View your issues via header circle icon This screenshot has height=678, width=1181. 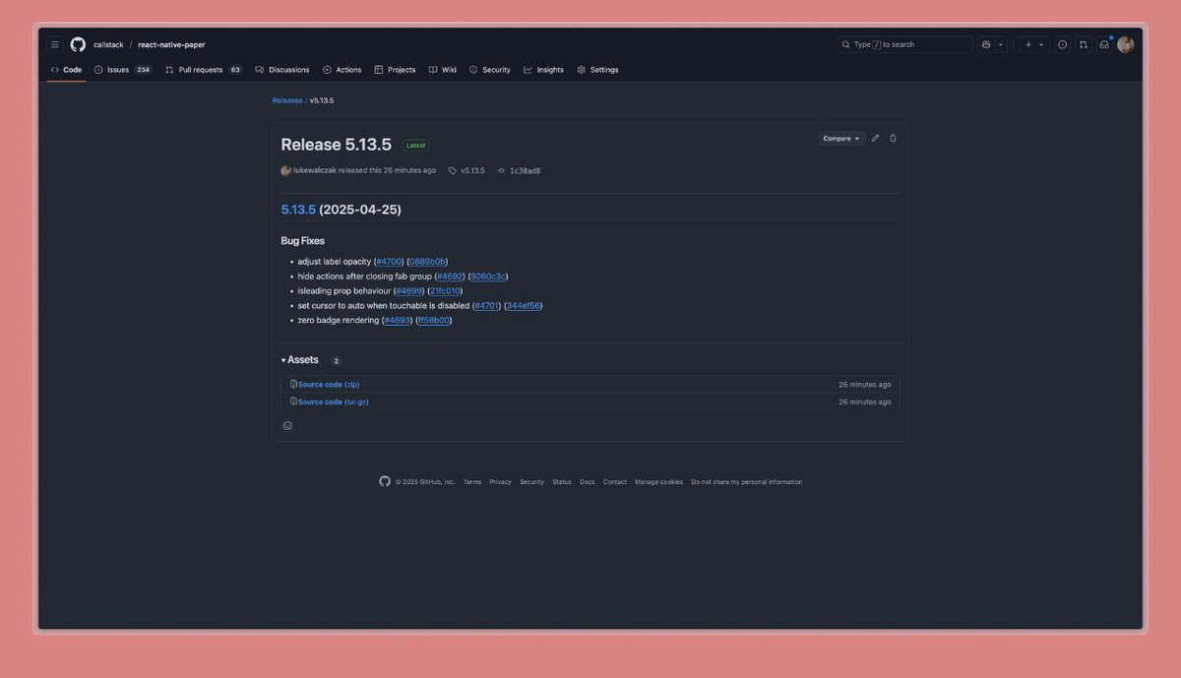click(x=1063, y=44)
